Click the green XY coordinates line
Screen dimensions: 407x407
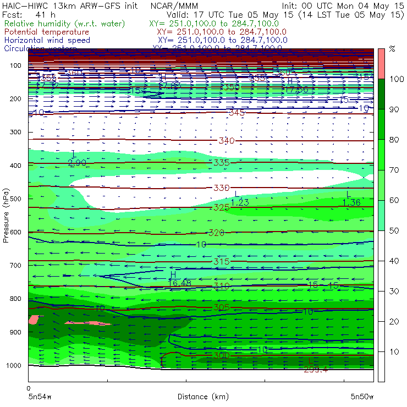pos(214,24)
